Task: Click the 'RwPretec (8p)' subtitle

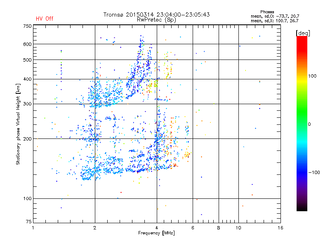Action: coord(156,20)
